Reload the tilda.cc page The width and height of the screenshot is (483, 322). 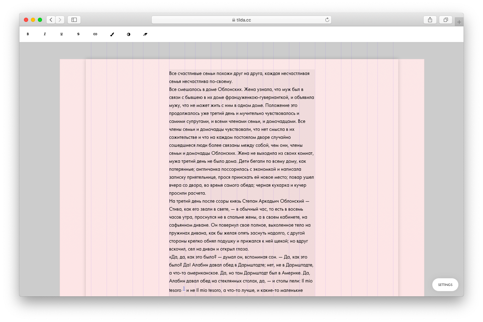[x=327, y=20]
